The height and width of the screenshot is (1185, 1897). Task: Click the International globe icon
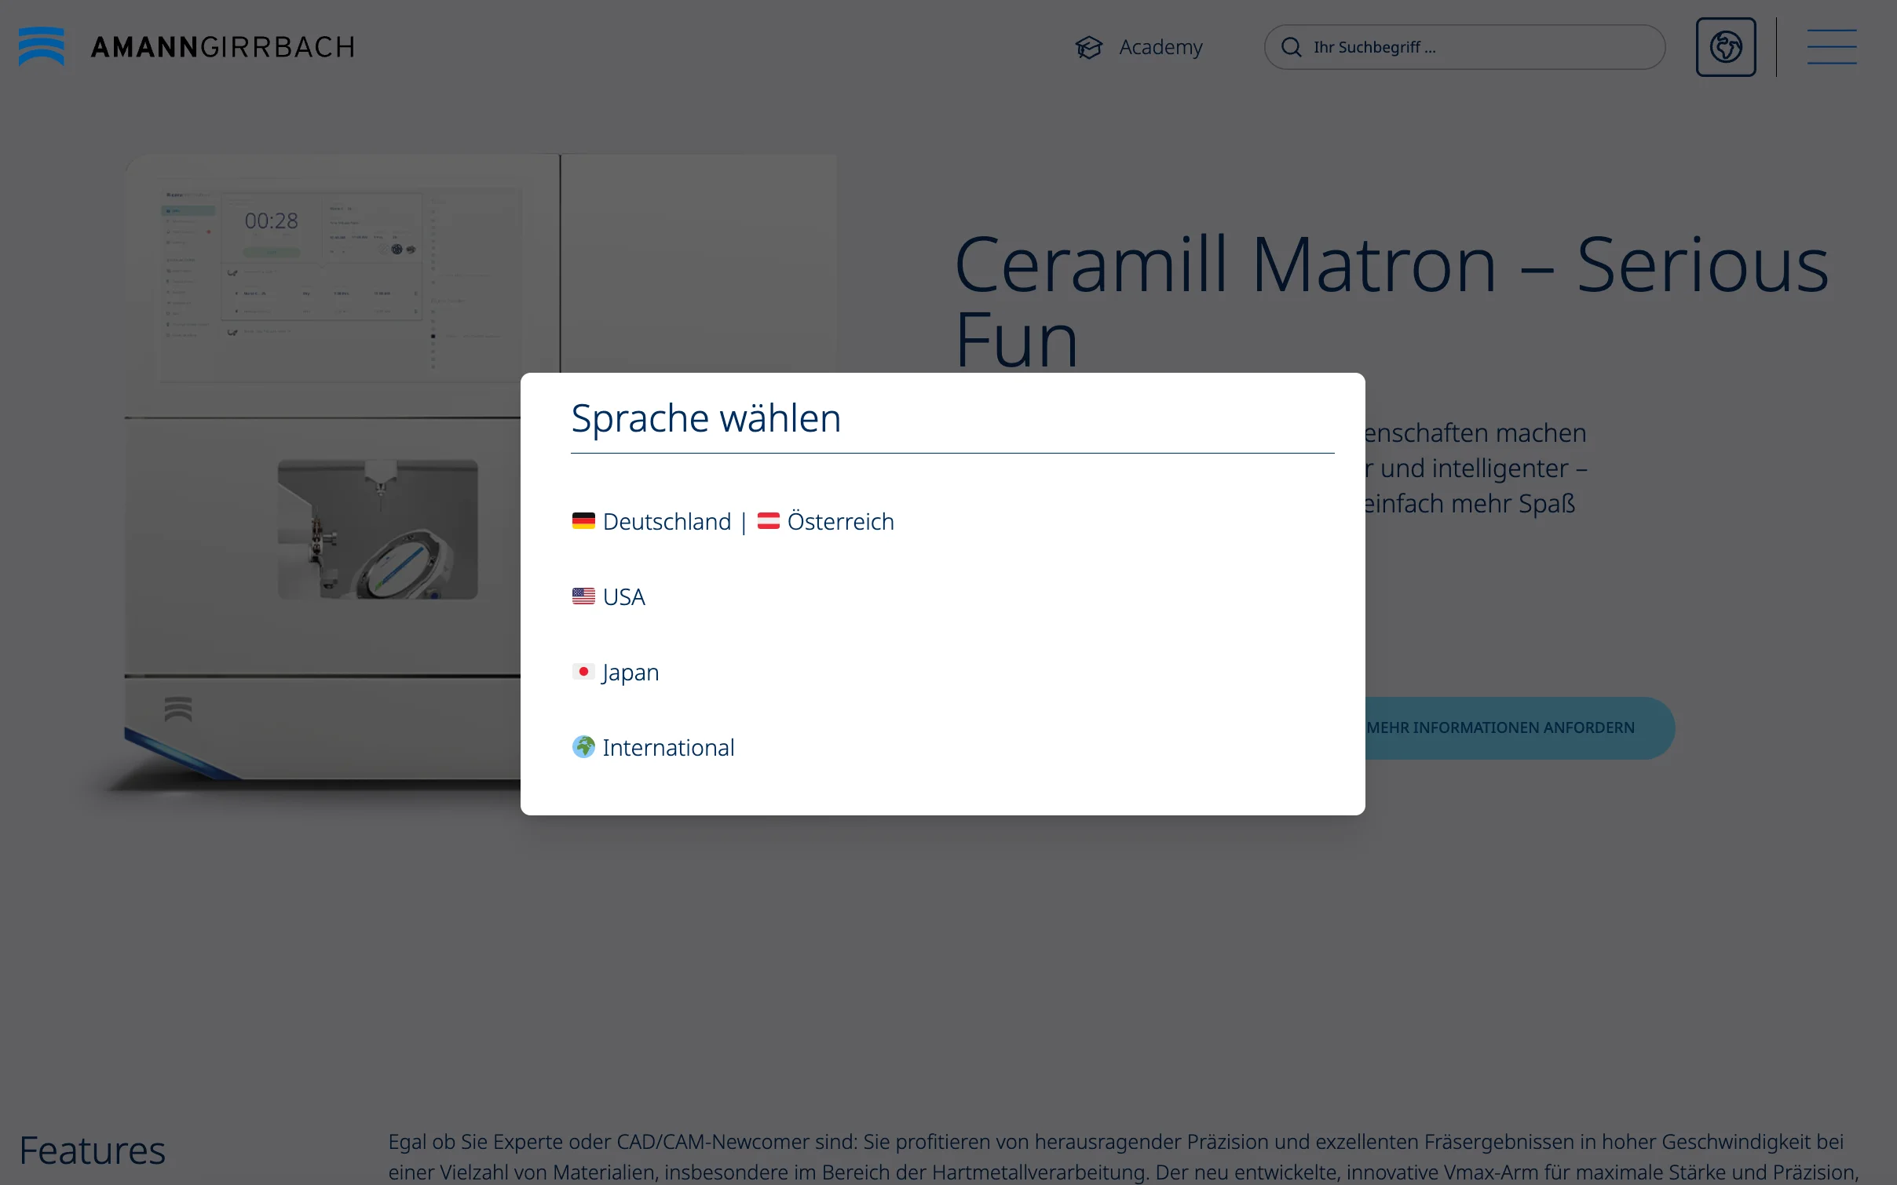[583, 746]
